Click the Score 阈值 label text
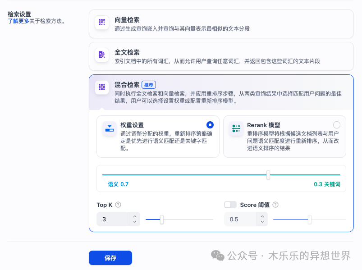 (x=255, y=205)
